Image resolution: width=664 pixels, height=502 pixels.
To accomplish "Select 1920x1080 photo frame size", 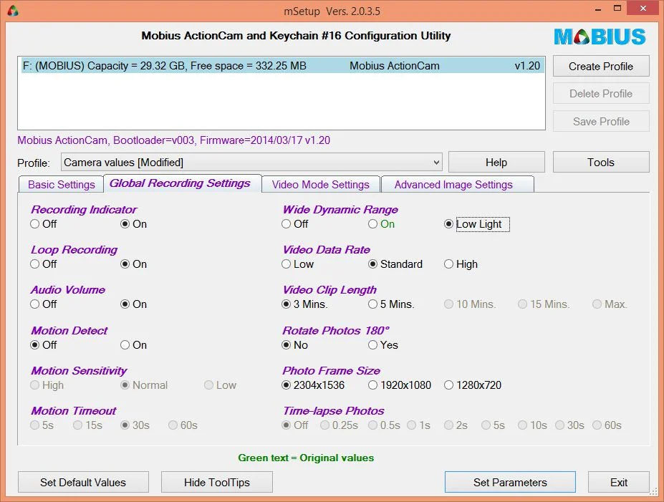I will [400, 385].
